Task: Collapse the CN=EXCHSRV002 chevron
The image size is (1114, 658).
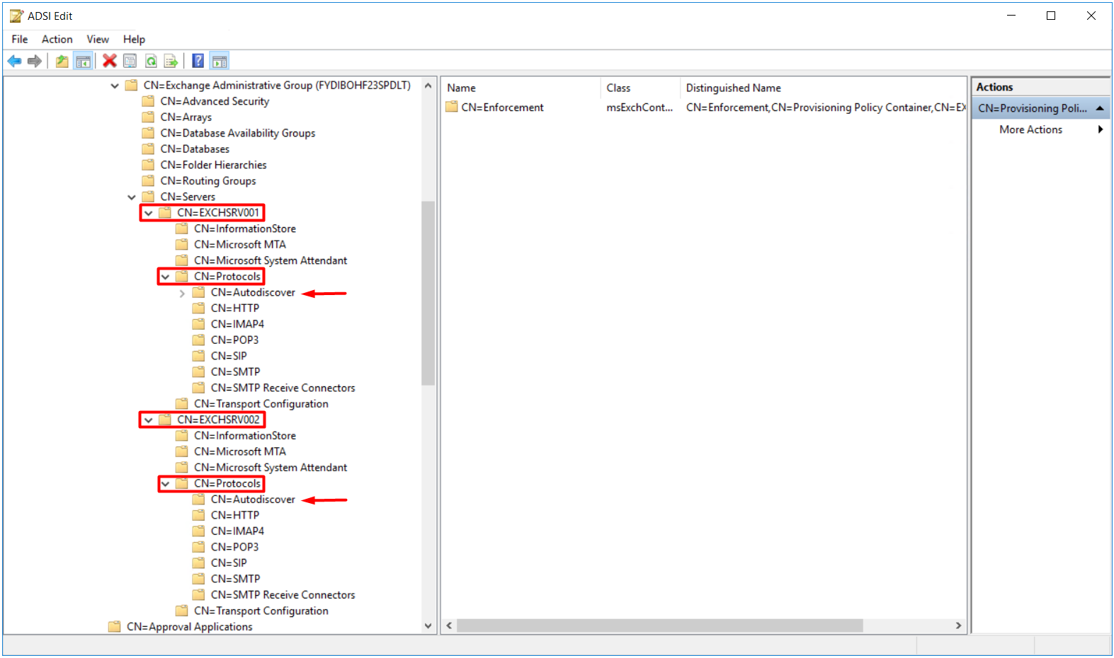Action: [x=149, y=420]
